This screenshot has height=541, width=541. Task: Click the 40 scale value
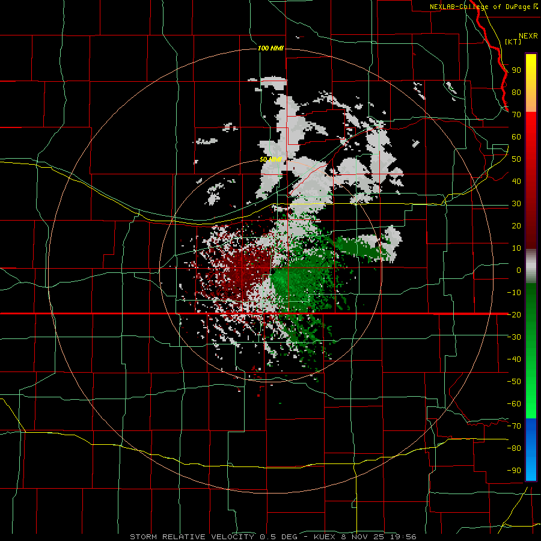pyautogui.click(x=516, y=181)
